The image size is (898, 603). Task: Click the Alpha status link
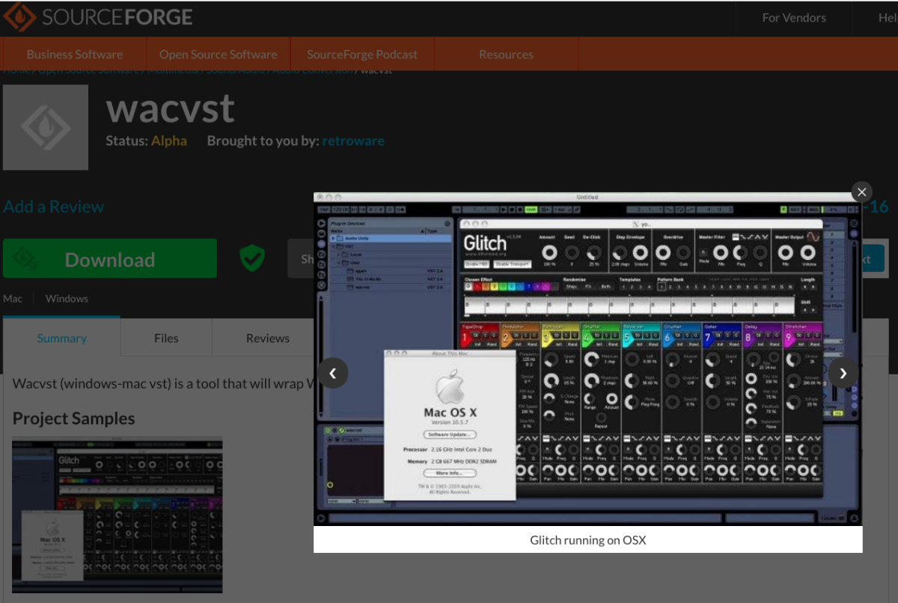pos(169,140)
